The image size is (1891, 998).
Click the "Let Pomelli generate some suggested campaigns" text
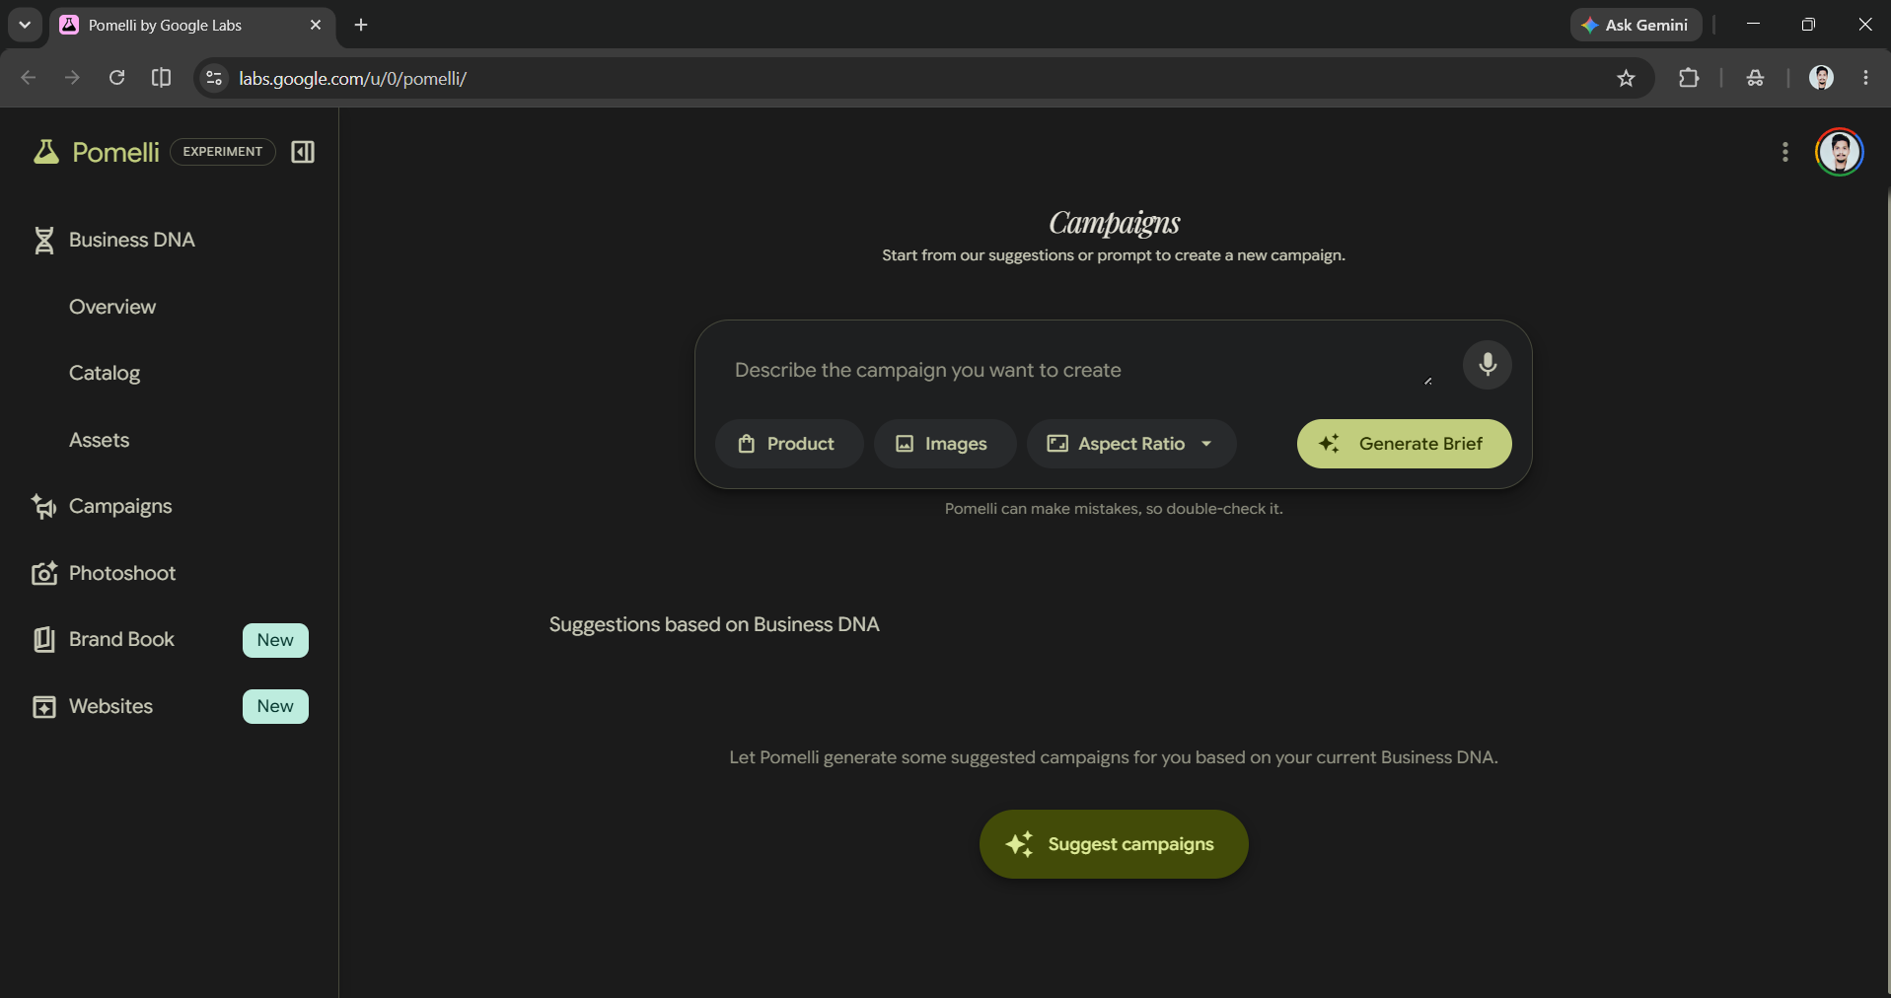pos(1114,757)
